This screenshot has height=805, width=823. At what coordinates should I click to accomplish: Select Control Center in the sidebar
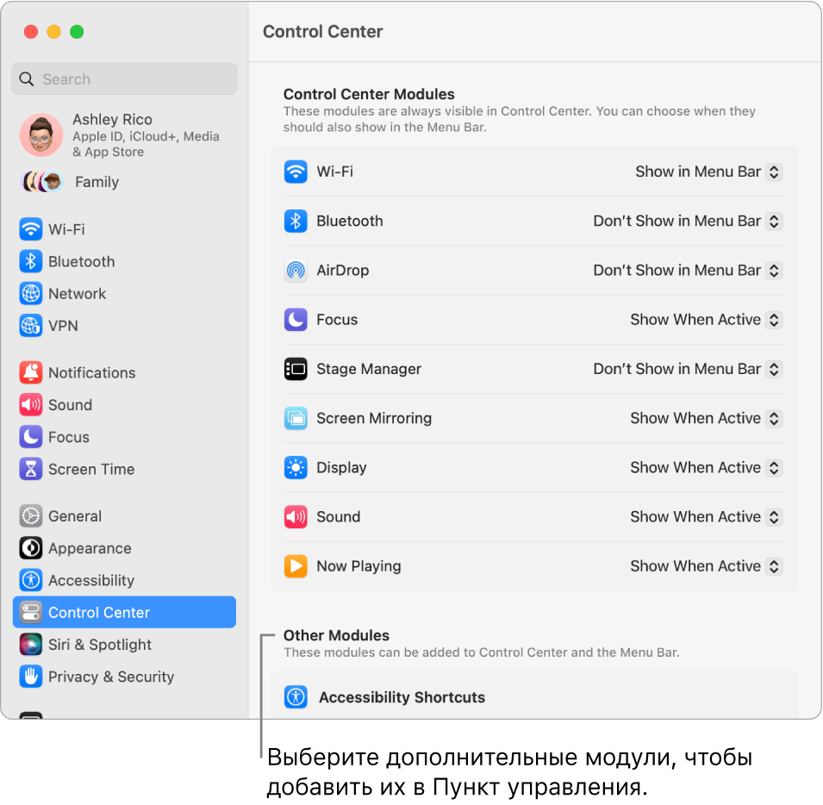124,612
